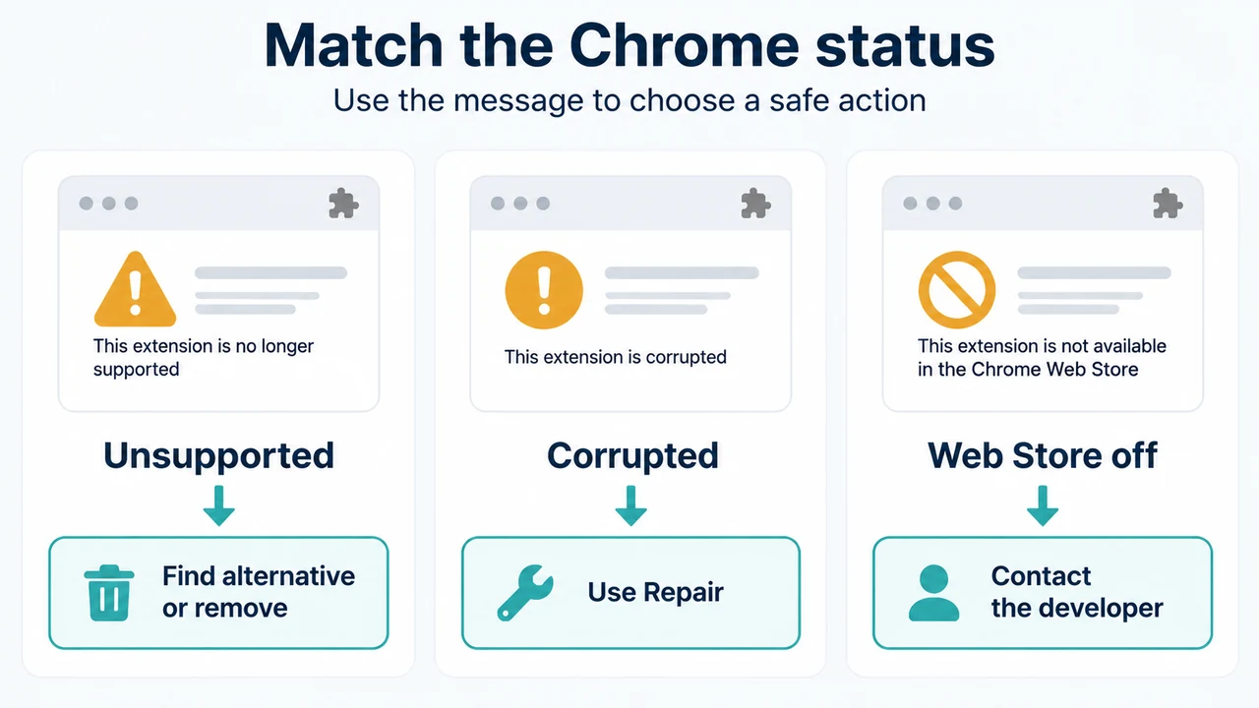Image resolution: width=1259 pixels, height=708 pixels.
Task: Click the arrow below Corrupted heading
Action: click(630, 504)
